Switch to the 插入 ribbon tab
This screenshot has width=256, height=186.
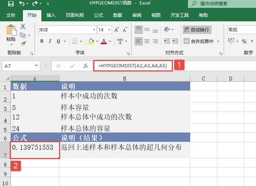[x=51, y=15]
